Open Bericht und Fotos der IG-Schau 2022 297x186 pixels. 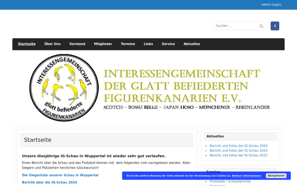[239, 155]
